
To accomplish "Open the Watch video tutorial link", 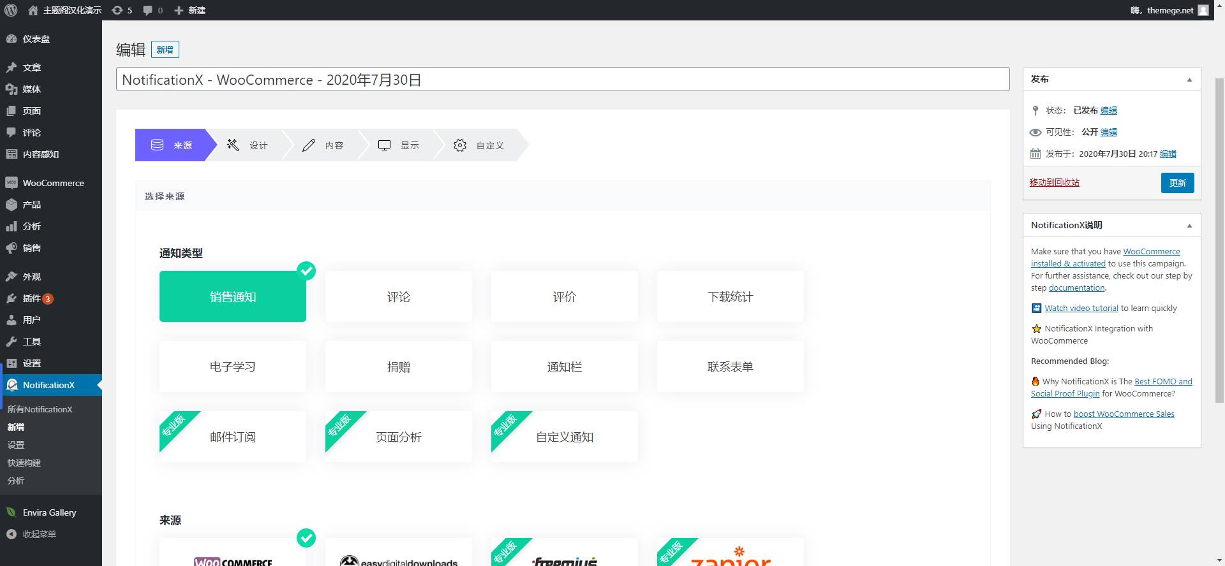I will coord(1081,308).
